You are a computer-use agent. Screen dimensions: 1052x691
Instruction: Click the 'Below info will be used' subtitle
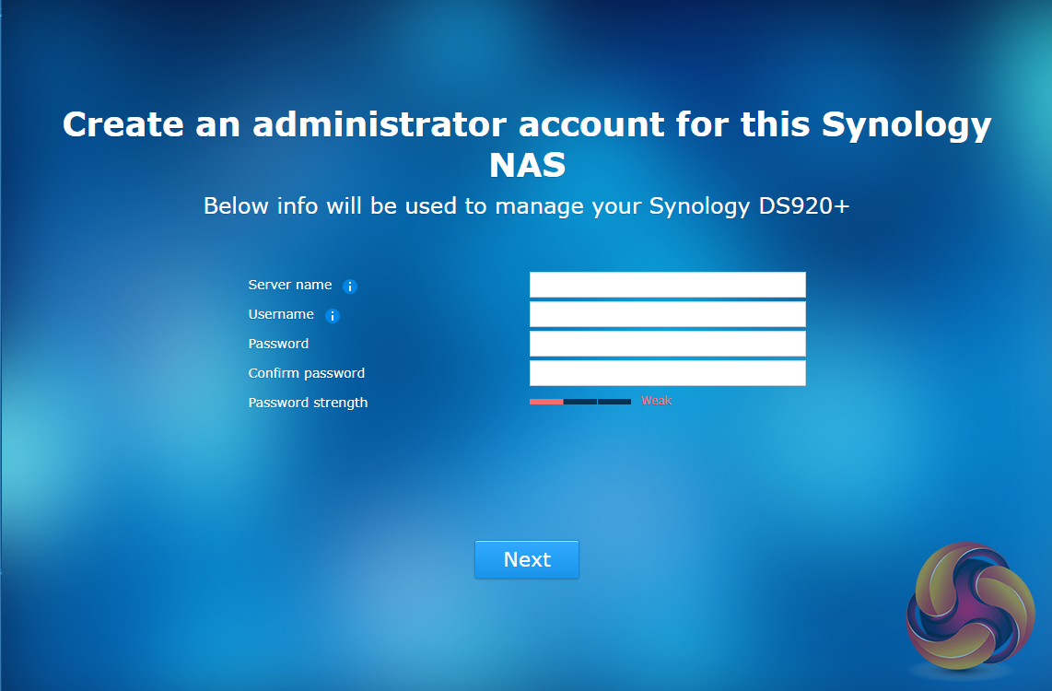(x=527, y=206)
